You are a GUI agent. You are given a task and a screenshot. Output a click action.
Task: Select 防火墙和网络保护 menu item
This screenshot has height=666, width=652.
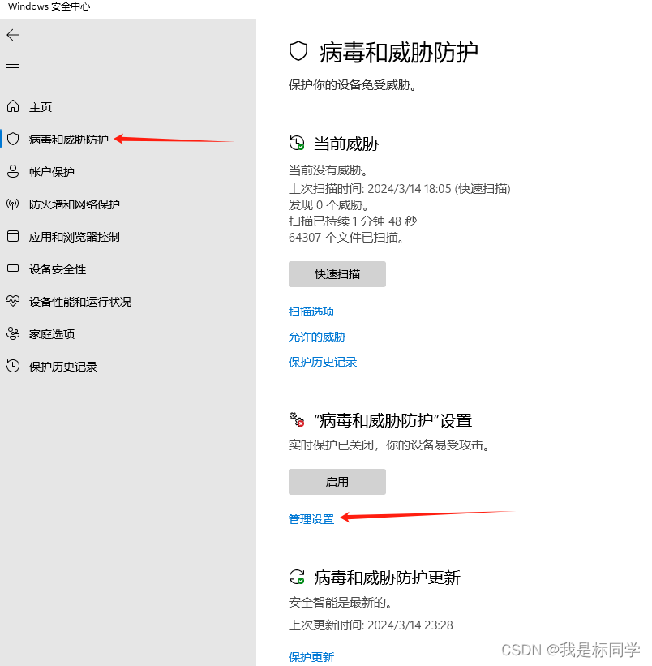(x=74, y=204)
